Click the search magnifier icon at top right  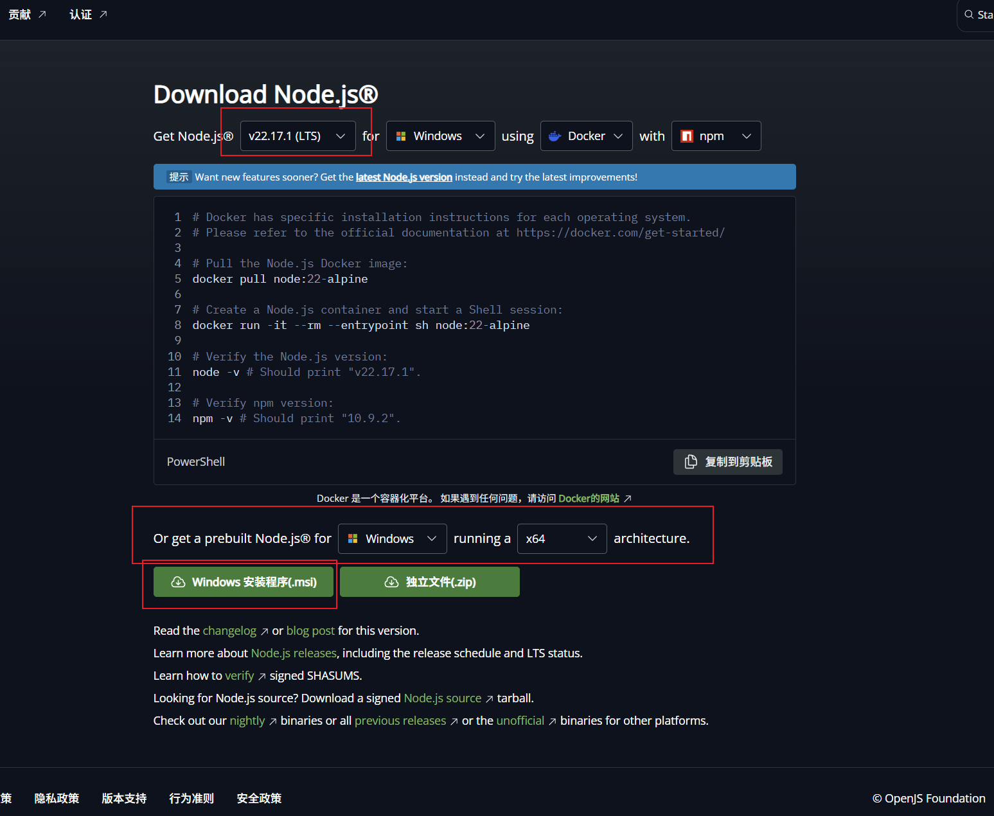pyautogui.click(x=969, y=14)
